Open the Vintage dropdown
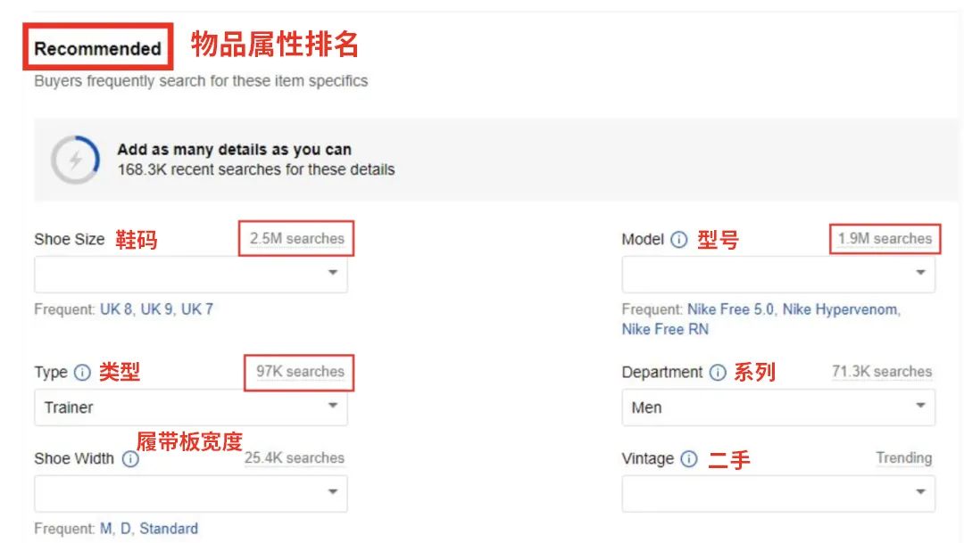 click(778, 492)
